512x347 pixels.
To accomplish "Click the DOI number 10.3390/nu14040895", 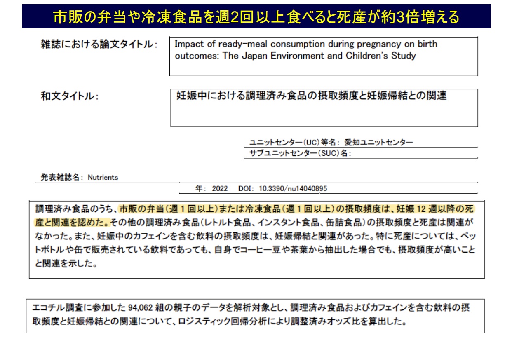I will [293, 189].
